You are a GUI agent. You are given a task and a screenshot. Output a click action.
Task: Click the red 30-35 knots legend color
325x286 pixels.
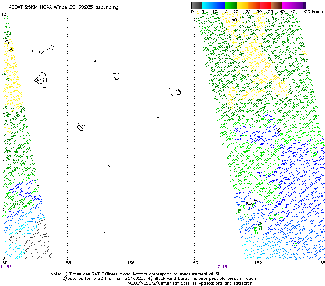(x=265, y=5)
